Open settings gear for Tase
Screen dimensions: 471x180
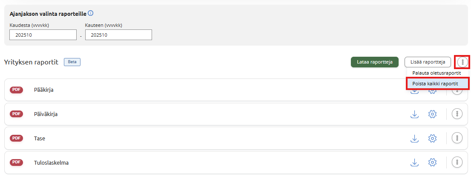click(432, 138)
